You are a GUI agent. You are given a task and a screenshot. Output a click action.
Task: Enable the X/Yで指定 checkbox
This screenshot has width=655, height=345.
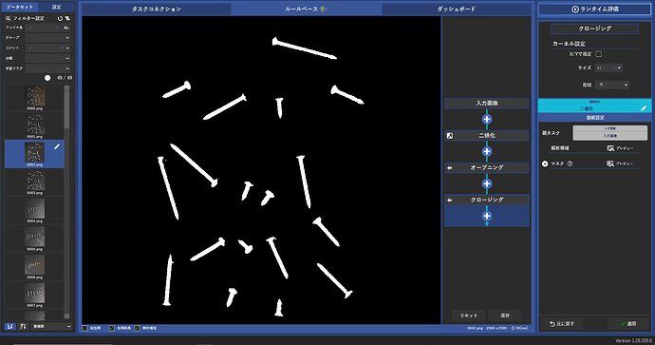599,54
